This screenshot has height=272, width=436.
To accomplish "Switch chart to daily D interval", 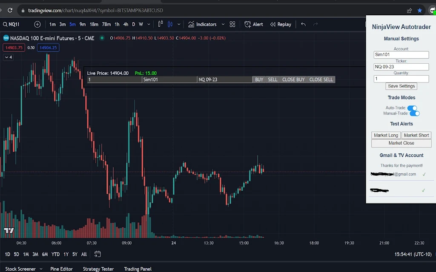I will (x=133, y=24).
